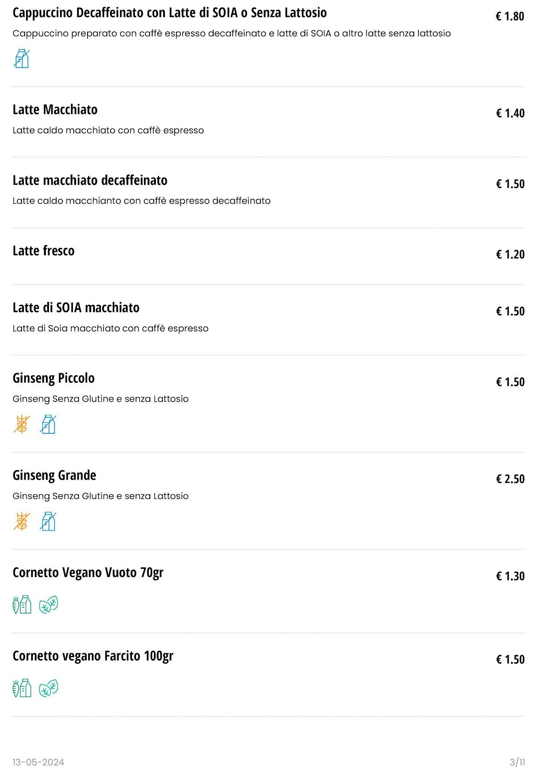
Task: Click the 3/11 page number indicator
Action: [x=517, y=762]
